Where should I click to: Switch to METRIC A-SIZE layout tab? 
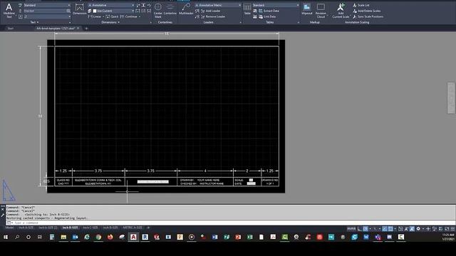pos(133,228)
